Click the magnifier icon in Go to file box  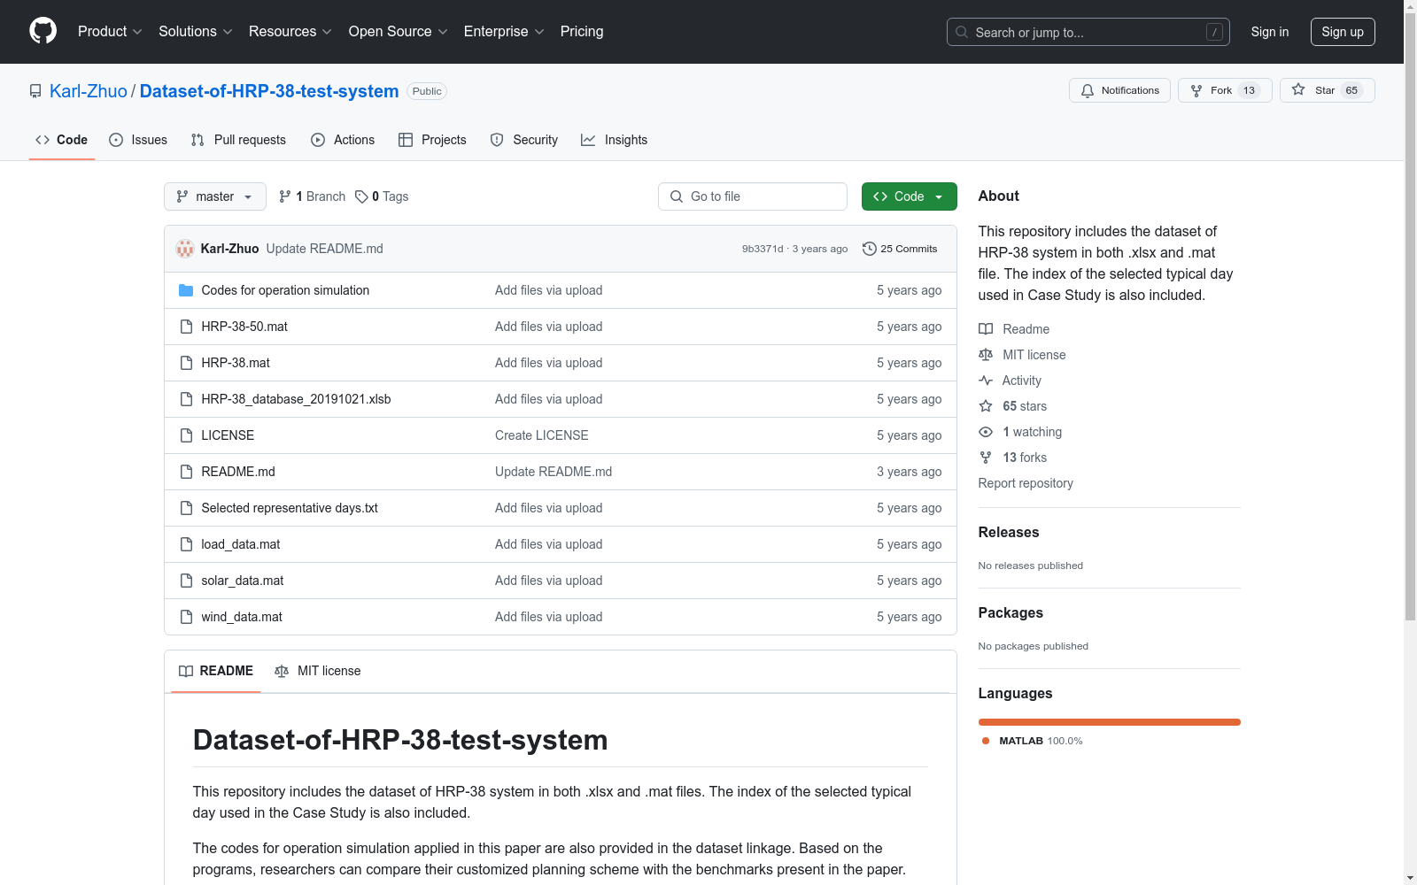click(x=677, y=196)
